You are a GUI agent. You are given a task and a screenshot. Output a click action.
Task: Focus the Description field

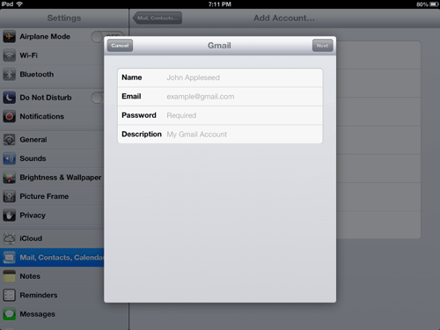click(220, 134)
